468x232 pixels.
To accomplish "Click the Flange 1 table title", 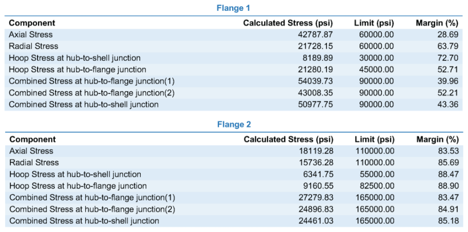I will [x=233, y=8].
